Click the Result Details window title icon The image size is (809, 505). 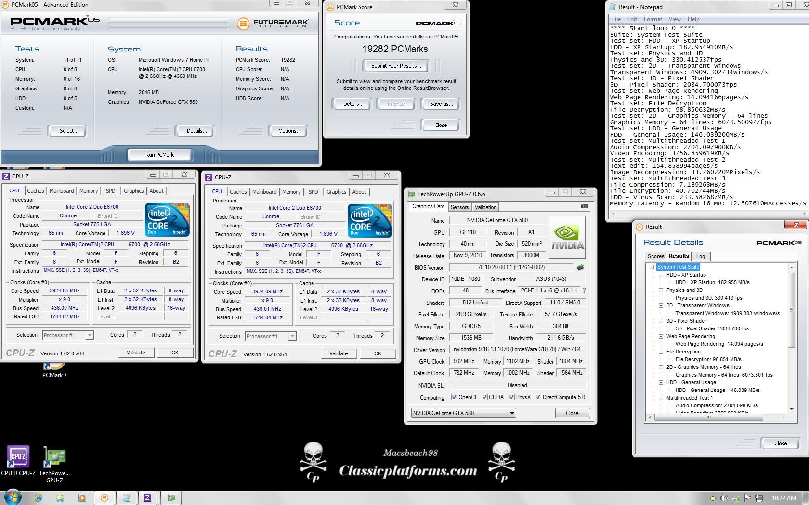point(639,227)
